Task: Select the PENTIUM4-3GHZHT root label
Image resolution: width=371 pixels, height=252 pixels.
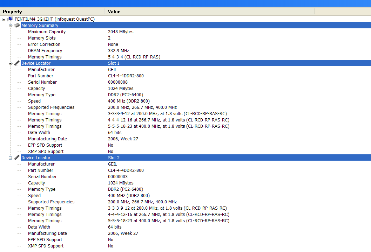Action: click(55, 19)
